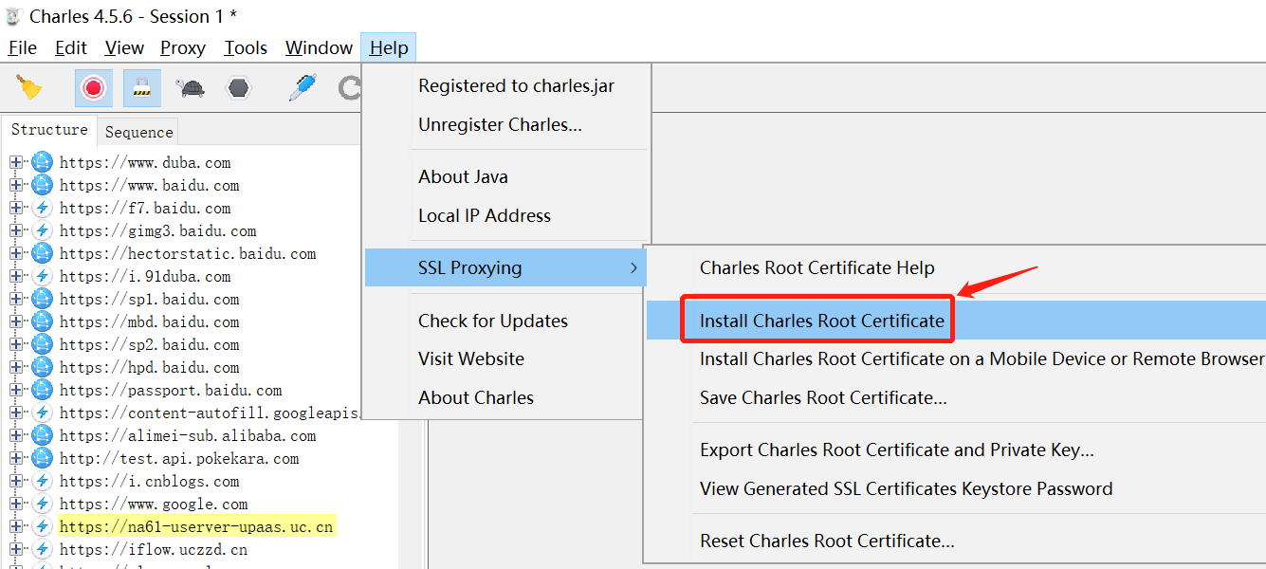Image resolution: width=1266 pixels, height=569 pixels.
Task: Toggle the red Record button
Action: [93, 88]
